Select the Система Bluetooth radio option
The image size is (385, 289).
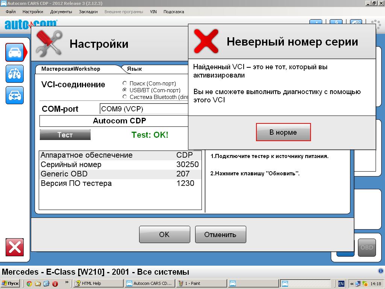(x=125, y=97)
